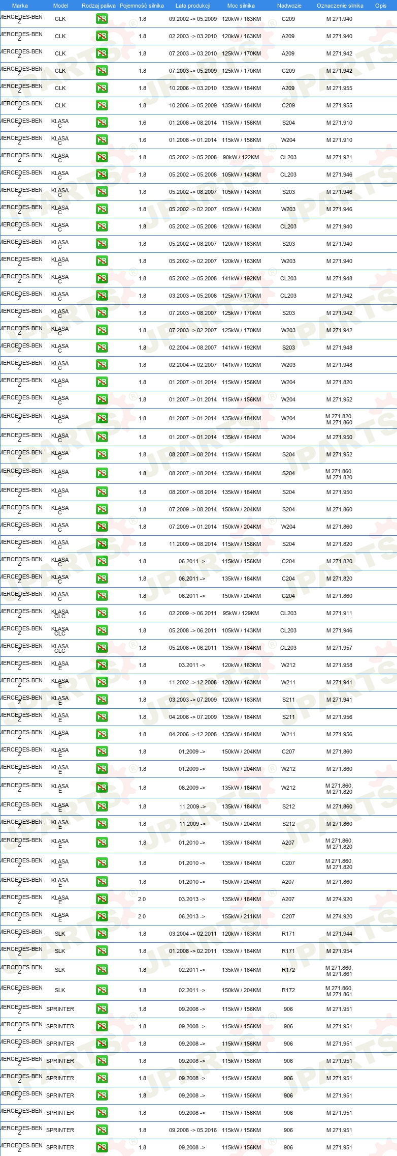Click the fuel icon in KLASA CLC M 271.911 row
397x1156 pixels.
point(102,614)
